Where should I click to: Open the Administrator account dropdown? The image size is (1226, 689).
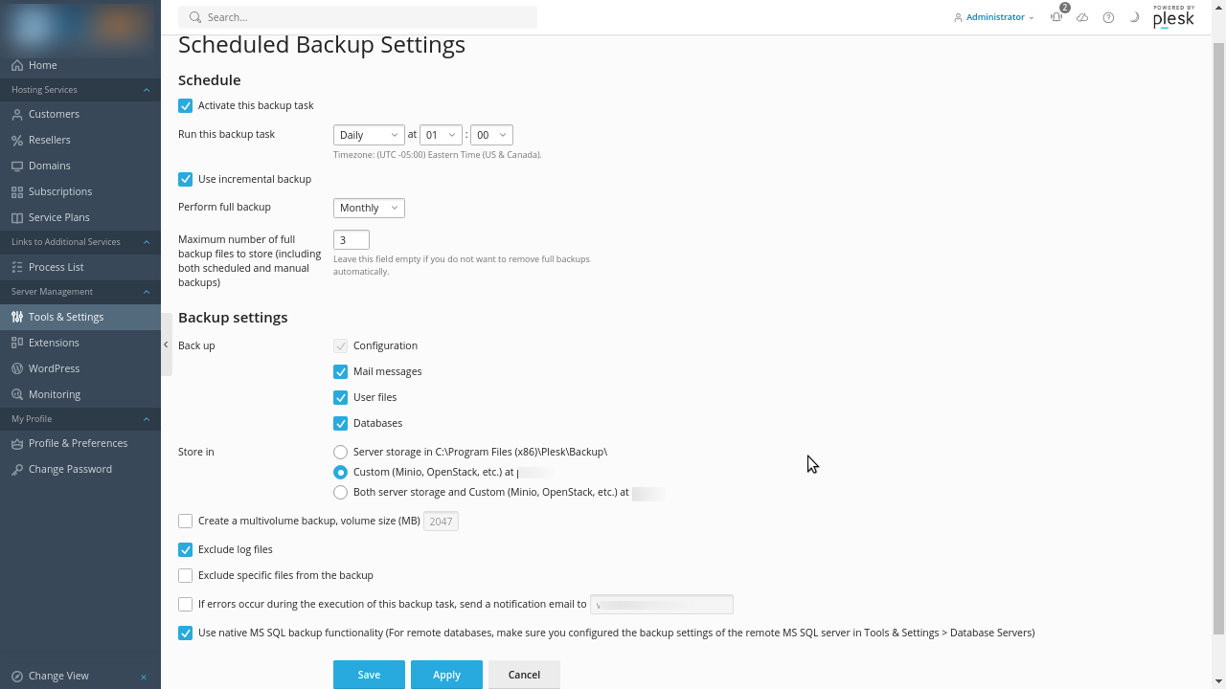(x=994, y=17)
